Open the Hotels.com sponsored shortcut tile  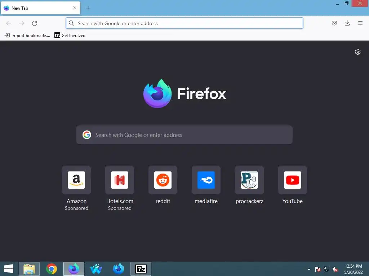(120, 180)
